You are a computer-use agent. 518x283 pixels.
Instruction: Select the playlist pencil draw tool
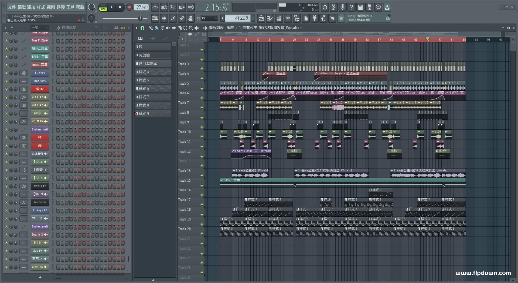click(x=151, y=28)
